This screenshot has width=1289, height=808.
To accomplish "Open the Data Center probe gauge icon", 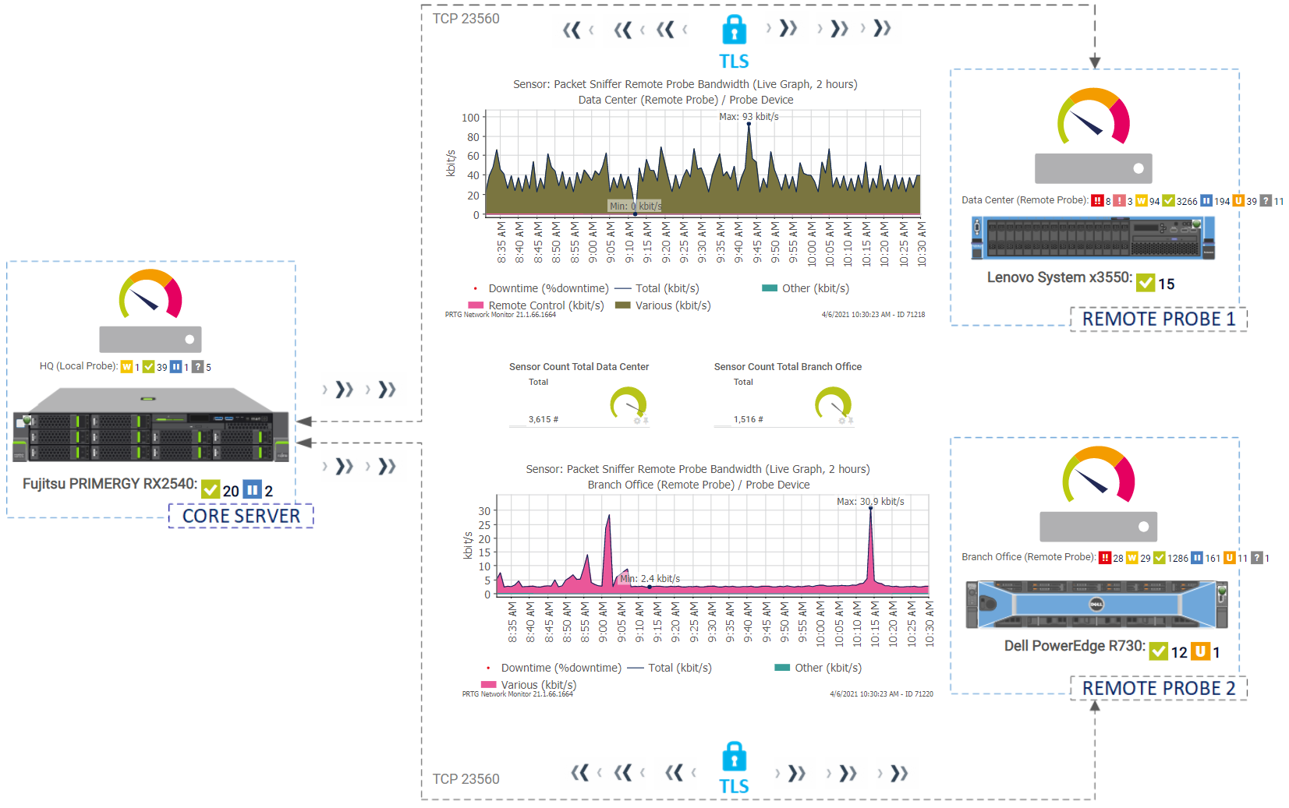I will coord(1093,117).
